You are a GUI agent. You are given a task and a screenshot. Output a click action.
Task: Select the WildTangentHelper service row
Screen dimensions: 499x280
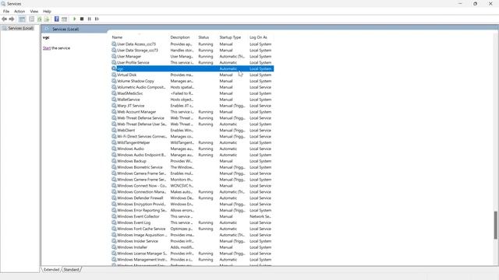[x=193, y=142]
